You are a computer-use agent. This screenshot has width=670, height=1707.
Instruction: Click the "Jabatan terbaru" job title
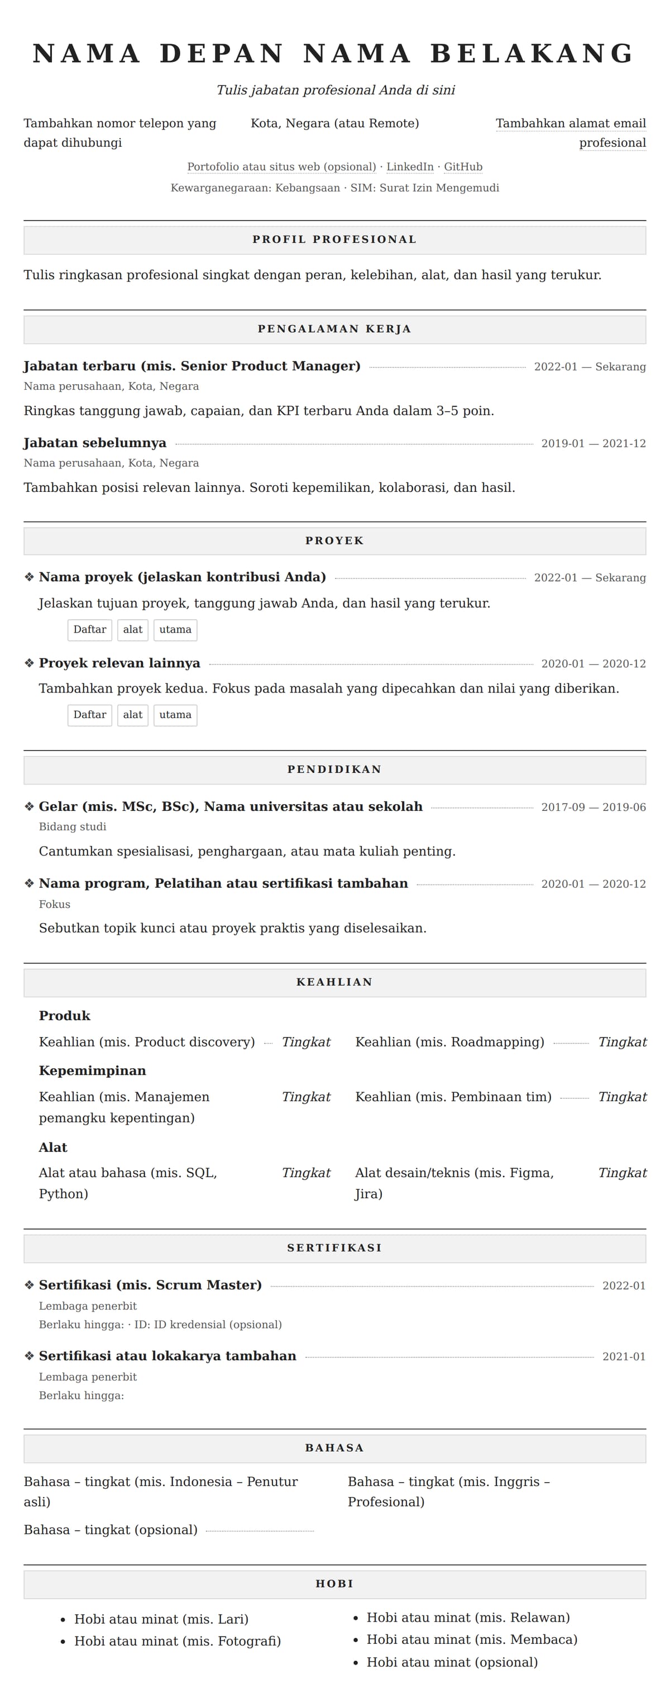192,366
